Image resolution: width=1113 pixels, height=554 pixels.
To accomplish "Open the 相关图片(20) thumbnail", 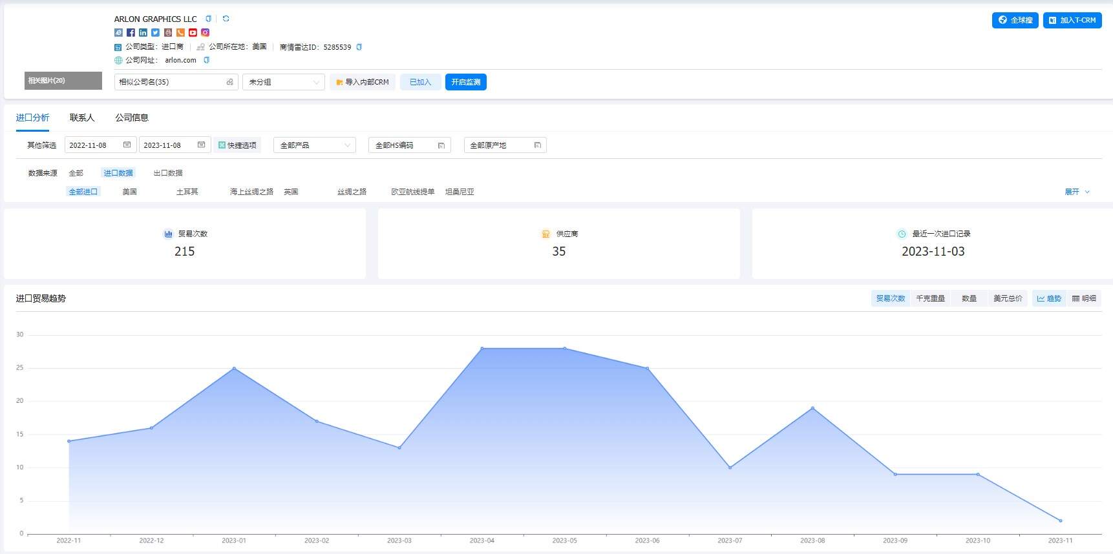I will (63, 81).
